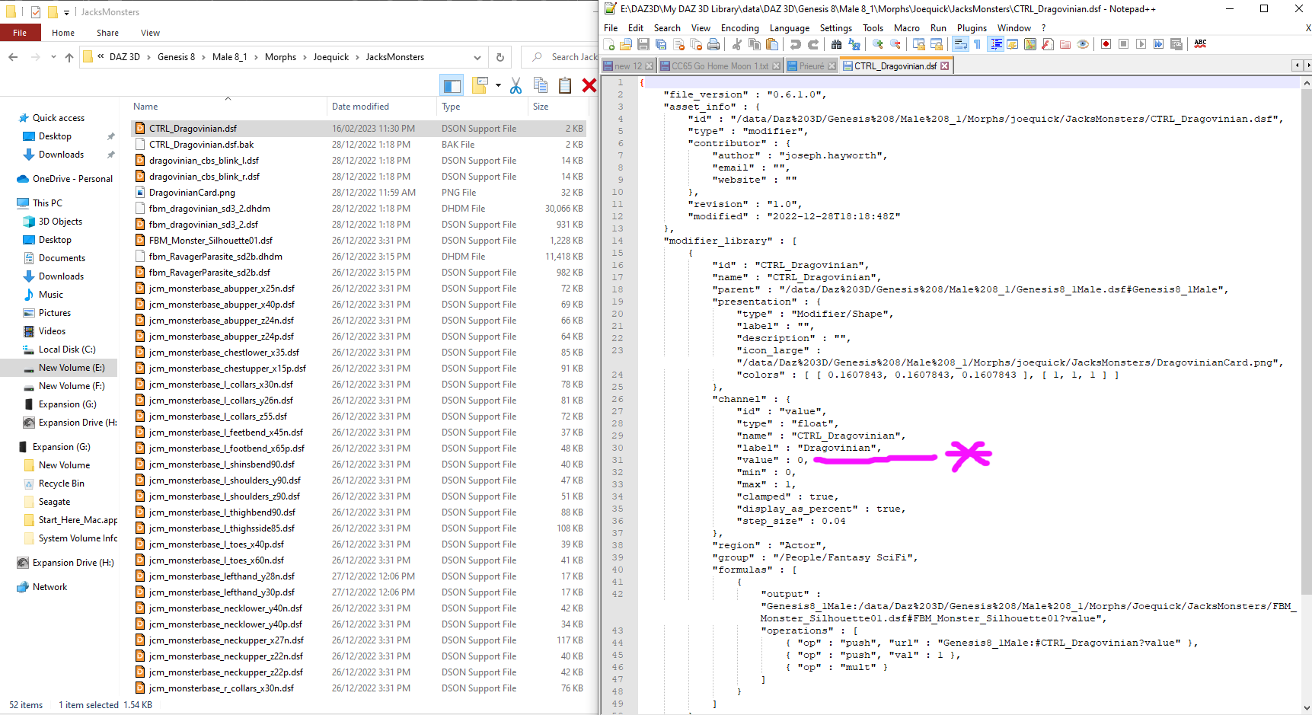
Task: Open the File tab in Explorer ribbon
Action: click(x=20, y=33)
